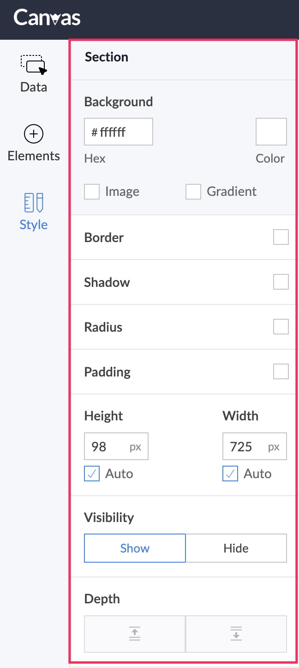Screen dimensions: 299x668
Task: Uncheck the Width Auto checkbox
Action: pyautogui.click(x=230, y=474)
